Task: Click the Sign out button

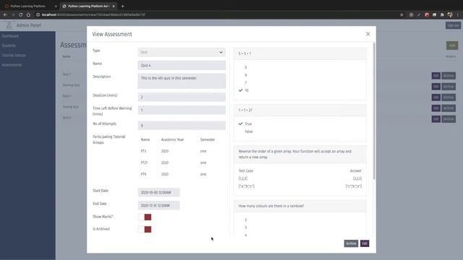Action: click(453, 25)
